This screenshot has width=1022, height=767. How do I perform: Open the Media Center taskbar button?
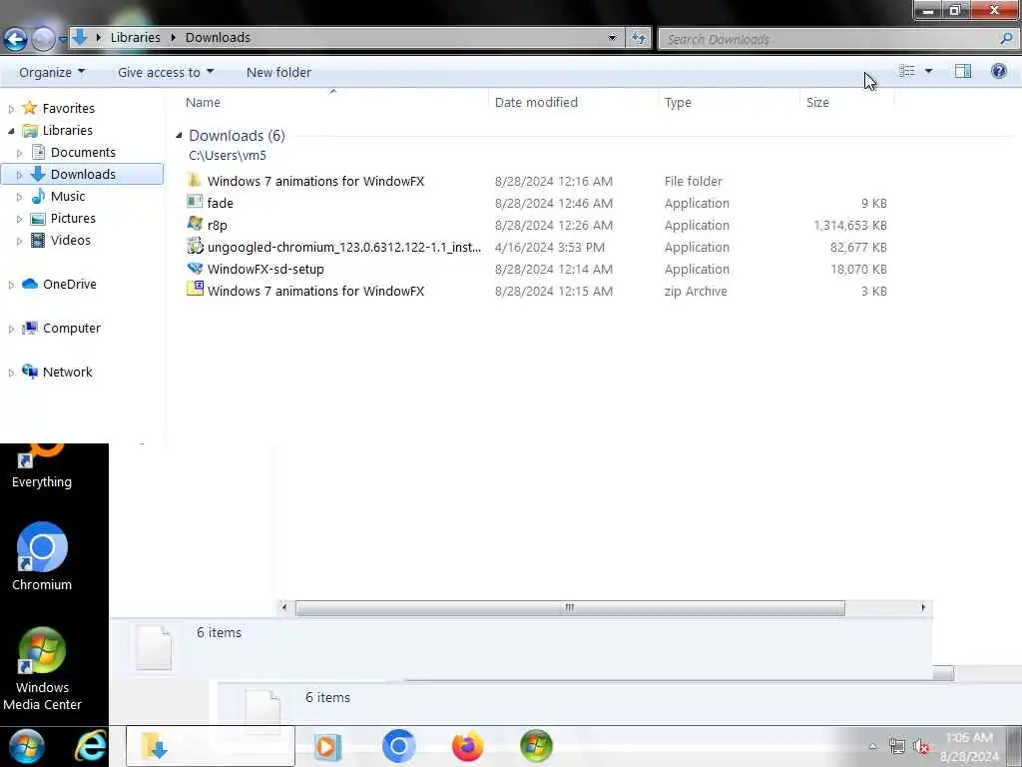tap(536, 746)
